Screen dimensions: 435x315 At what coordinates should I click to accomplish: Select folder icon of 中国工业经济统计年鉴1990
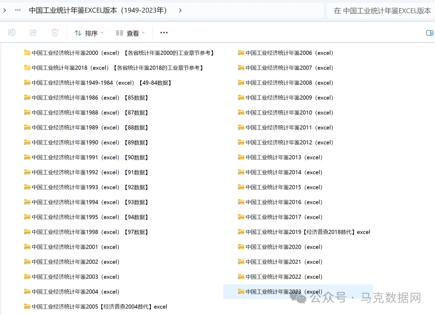pos(27,142)
